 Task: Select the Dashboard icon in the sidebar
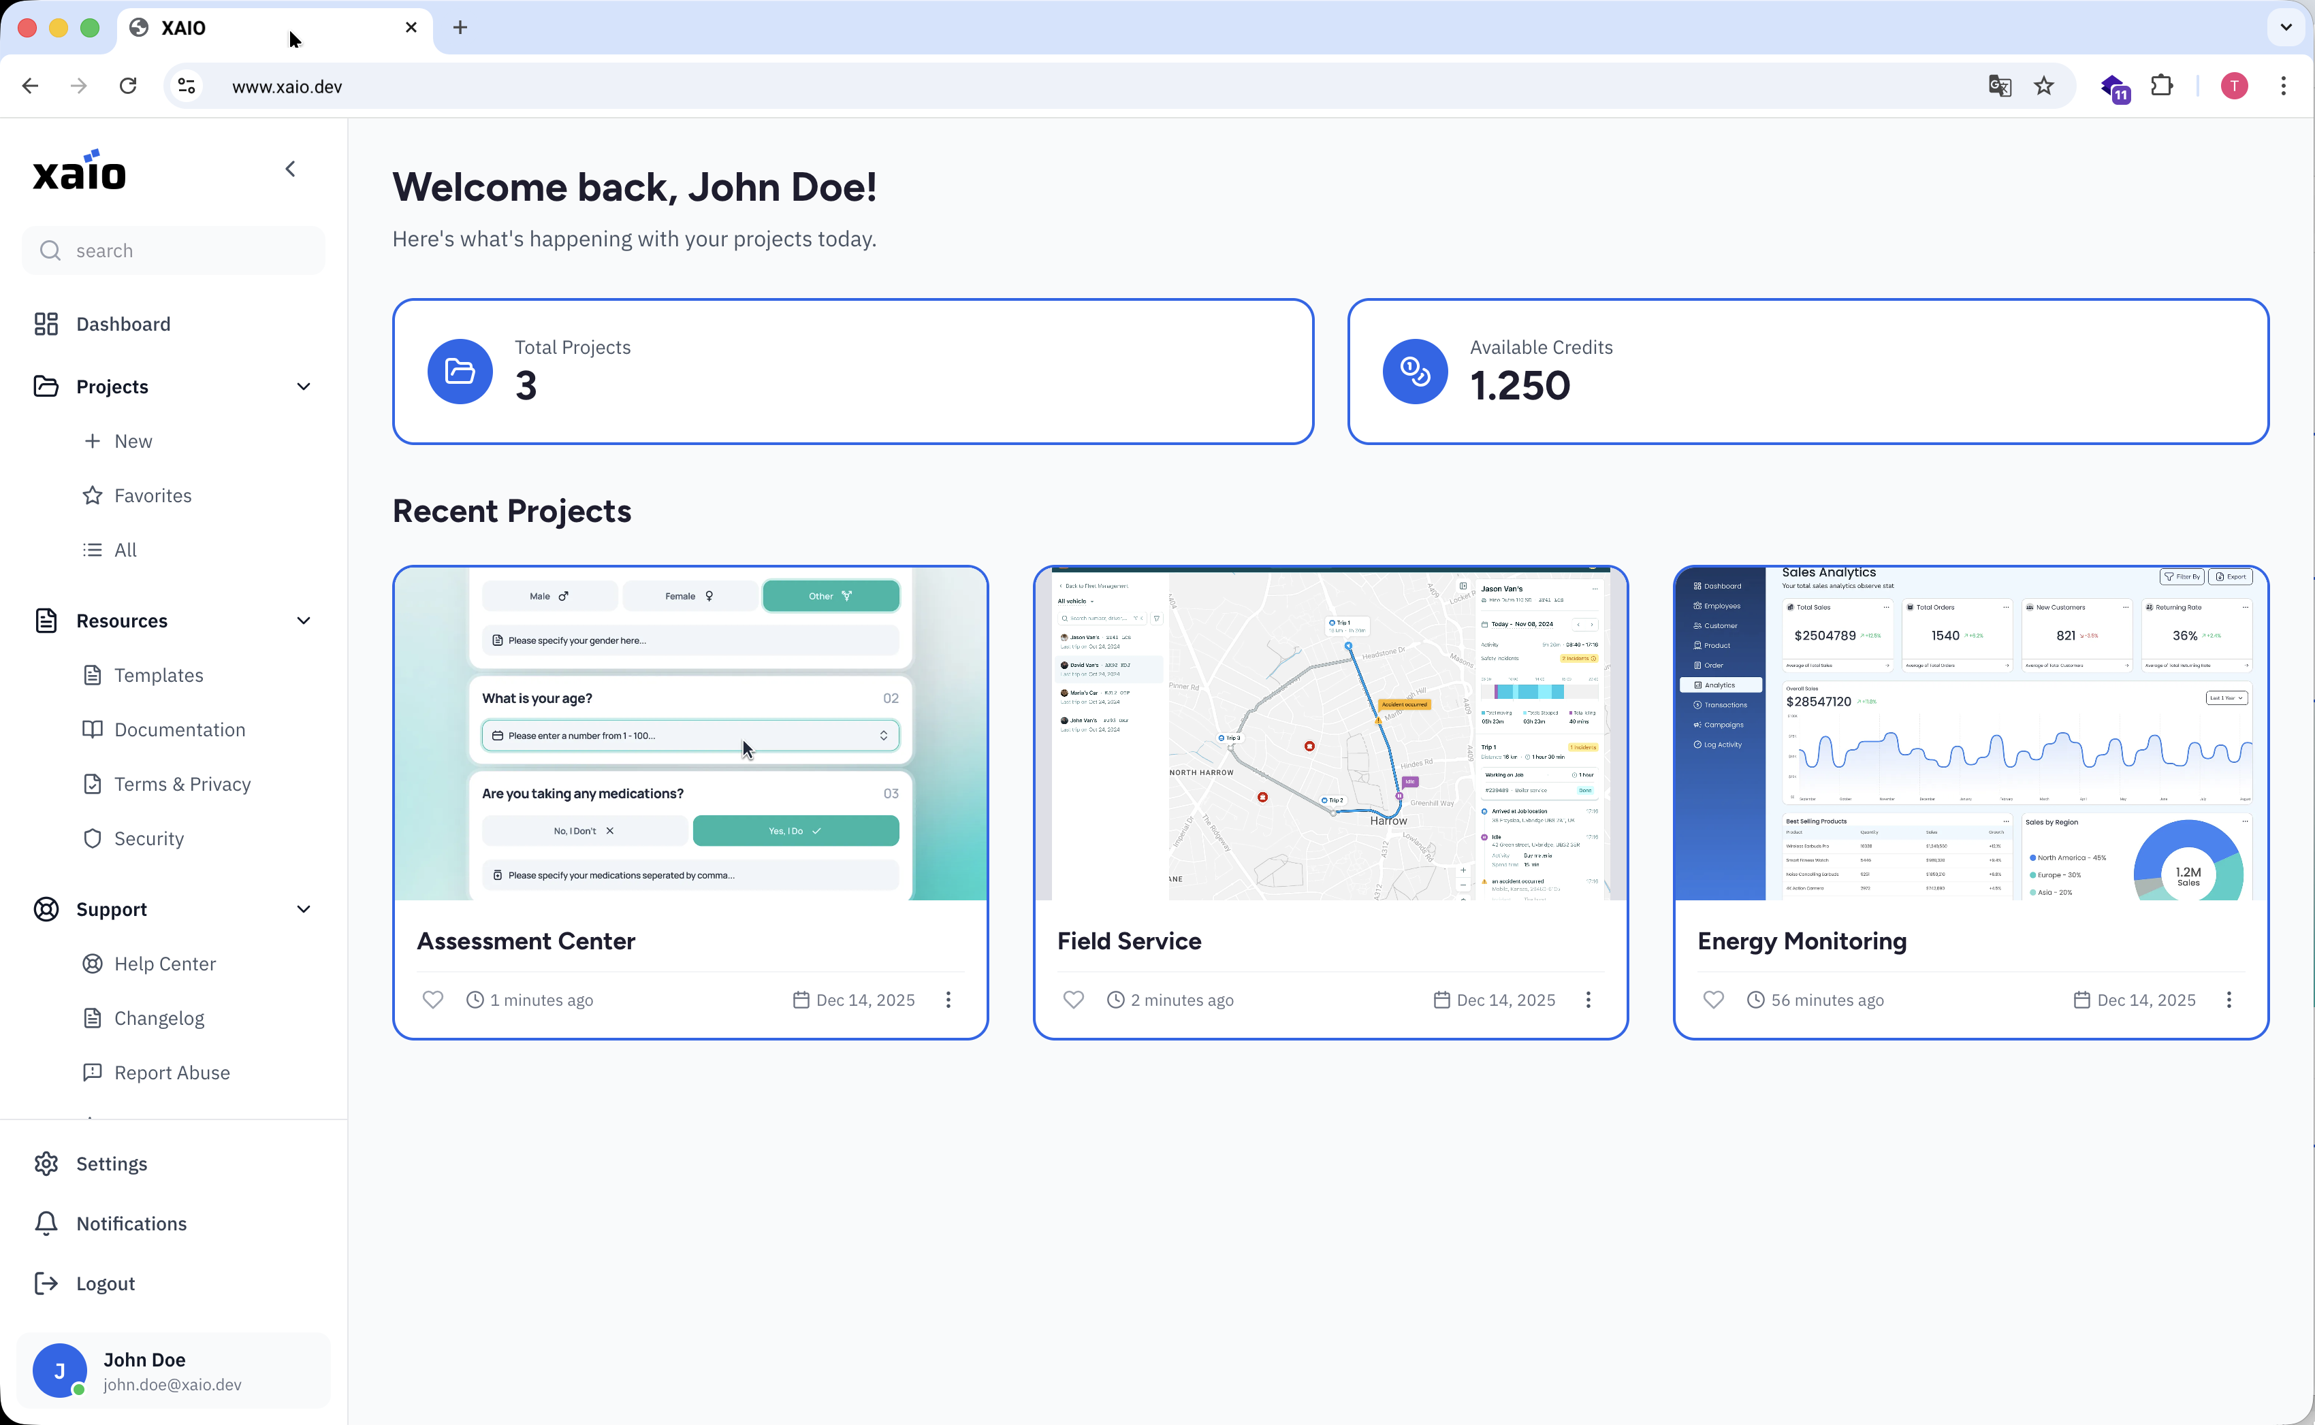coord(46,323)
